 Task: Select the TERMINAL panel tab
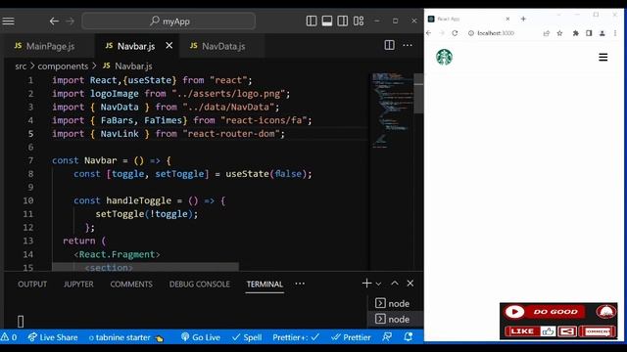[265, 285]
